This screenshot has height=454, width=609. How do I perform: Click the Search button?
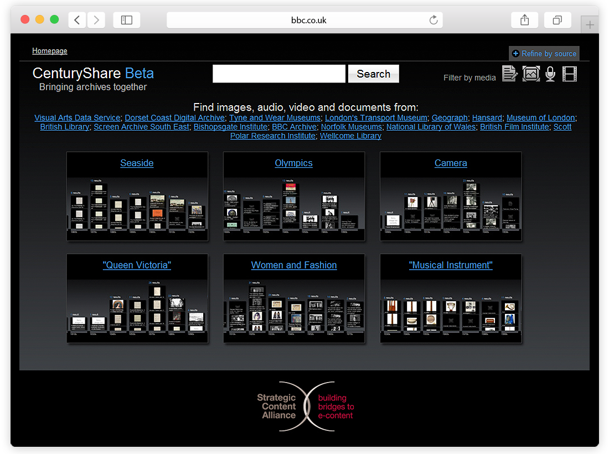(373, 74)
